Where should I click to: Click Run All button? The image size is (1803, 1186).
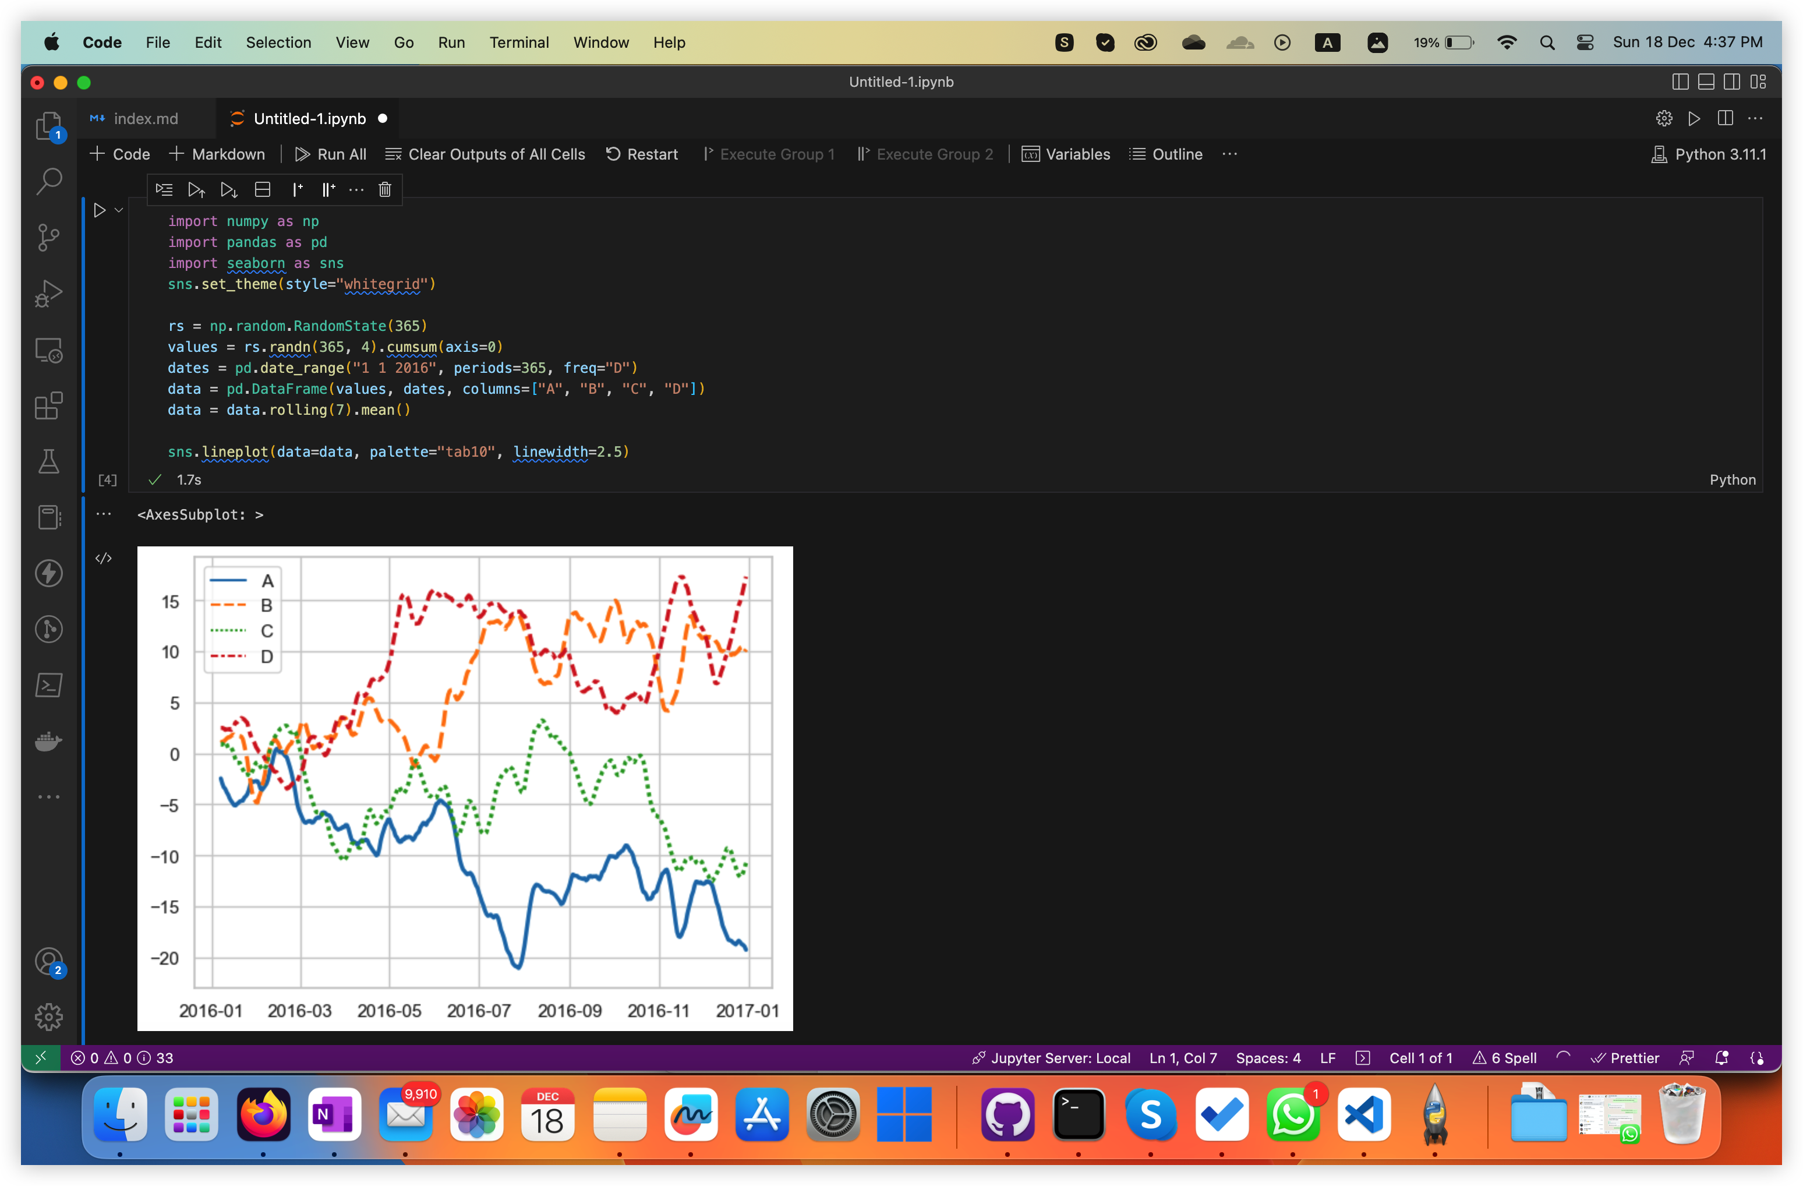pos(330,154)
